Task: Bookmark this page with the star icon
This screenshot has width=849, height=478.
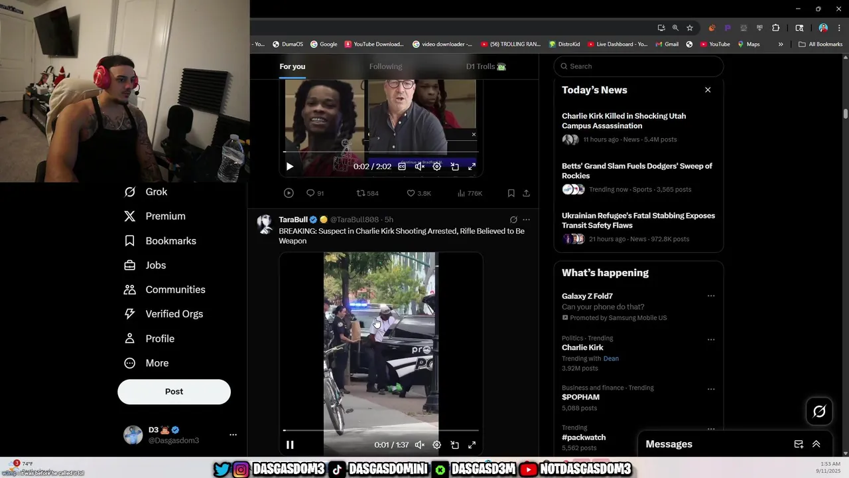Action: click(690, 28)
